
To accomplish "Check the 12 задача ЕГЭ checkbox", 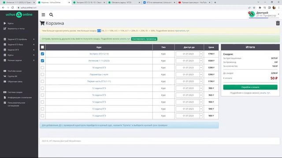I will tap(42, 88).
